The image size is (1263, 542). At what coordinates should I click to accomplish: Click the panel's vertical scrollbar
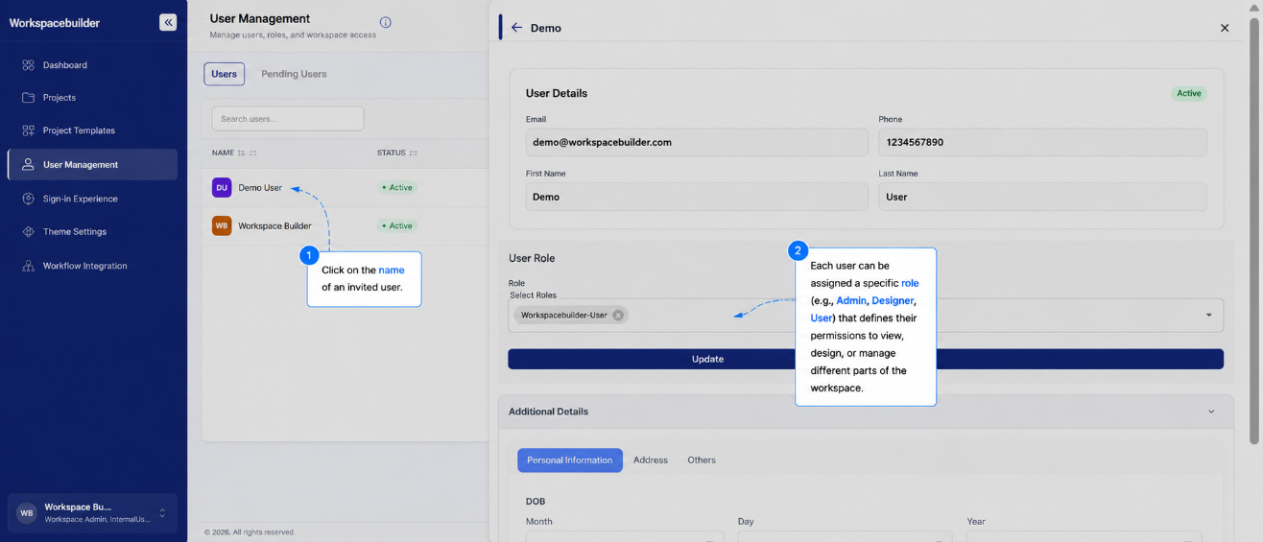point(1254,230)
